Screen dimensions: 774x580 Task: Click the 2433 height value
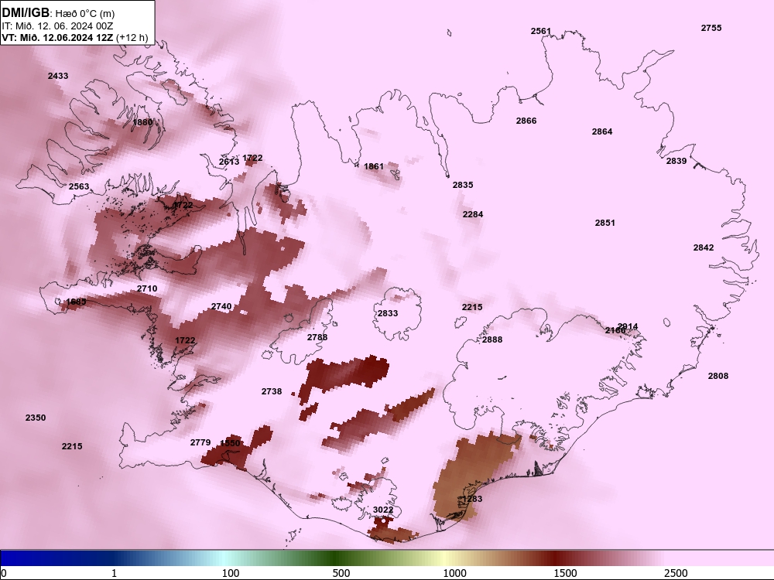pyautogui.click(x=58, y=76)
